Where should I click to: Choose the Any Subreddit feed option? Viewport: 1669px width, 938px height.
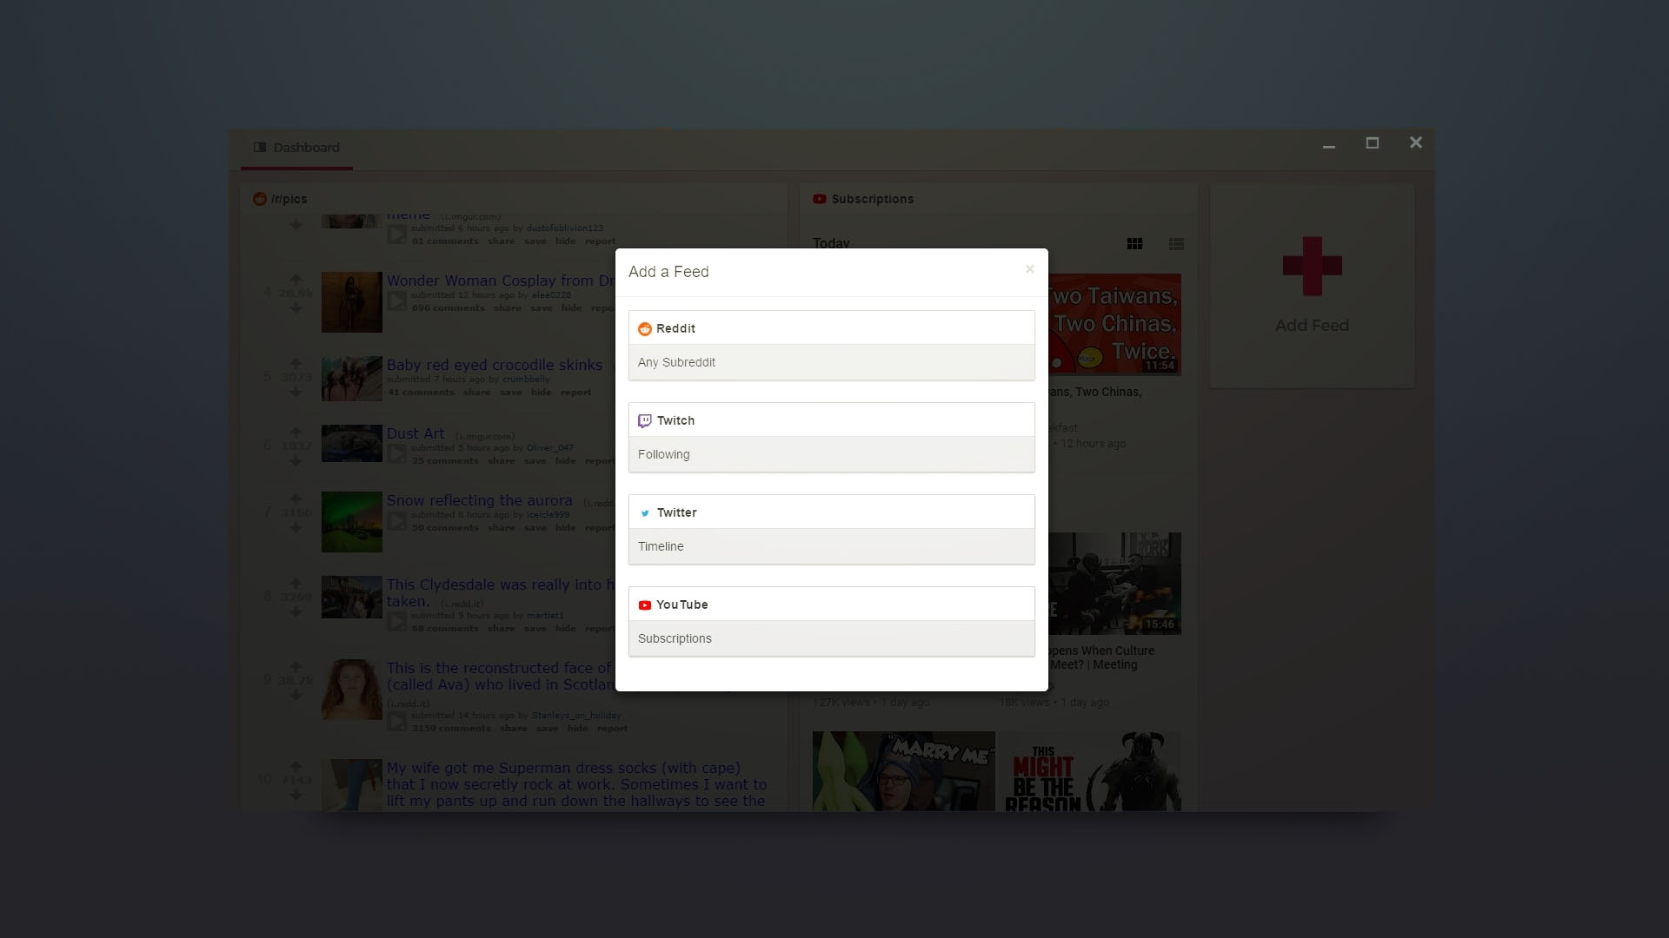point(832,362)
